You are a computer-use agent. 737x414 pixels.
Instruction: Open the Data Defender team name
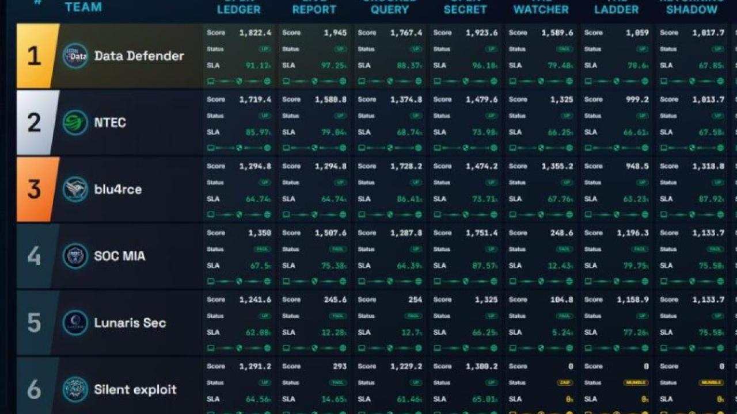click(x=139, y=56)
